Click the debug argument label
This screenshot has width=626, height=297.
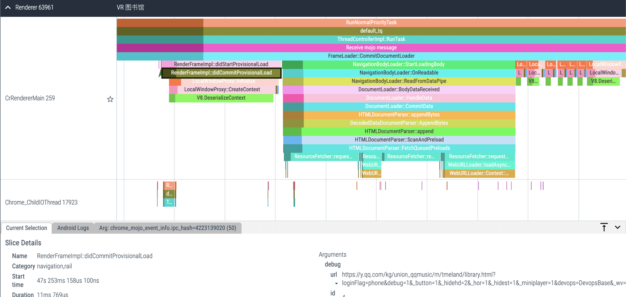tap(333, 264)
